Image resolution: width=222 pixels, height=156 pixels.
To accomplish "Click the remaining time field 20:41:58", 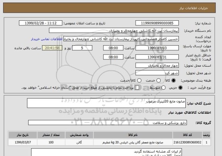I will (x=52, y=48).
